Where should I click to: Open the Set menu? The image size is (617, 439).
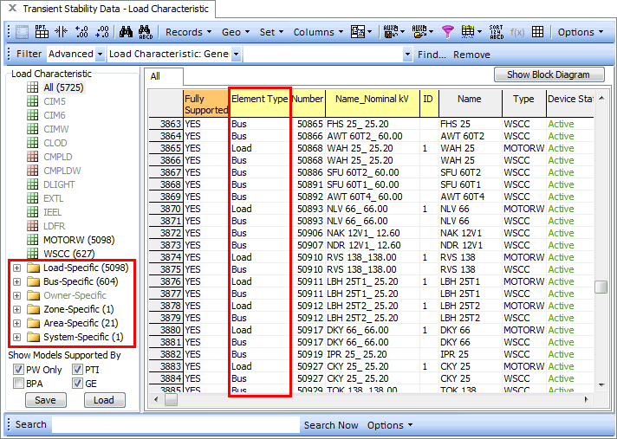[x=271, y=32]
